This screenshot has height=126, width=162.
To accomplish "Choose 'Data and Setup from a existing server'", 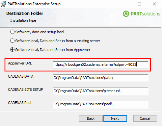I will pyautogui.click(x=12, y=41).
